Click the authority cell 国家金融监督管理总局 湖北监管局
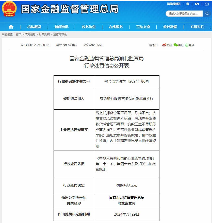Screen dimensions: 212x223 coord(127,200)
